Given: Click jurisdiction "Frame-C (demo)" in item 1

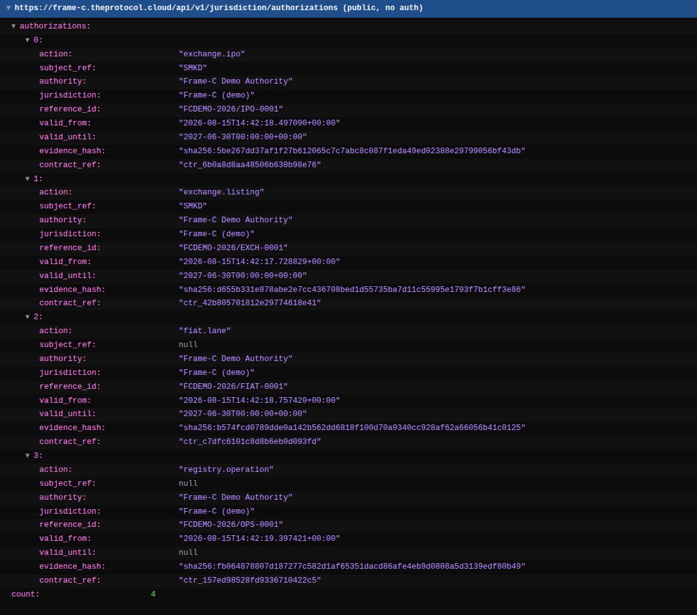Looking at the screenshot, I should pos(217,234).
